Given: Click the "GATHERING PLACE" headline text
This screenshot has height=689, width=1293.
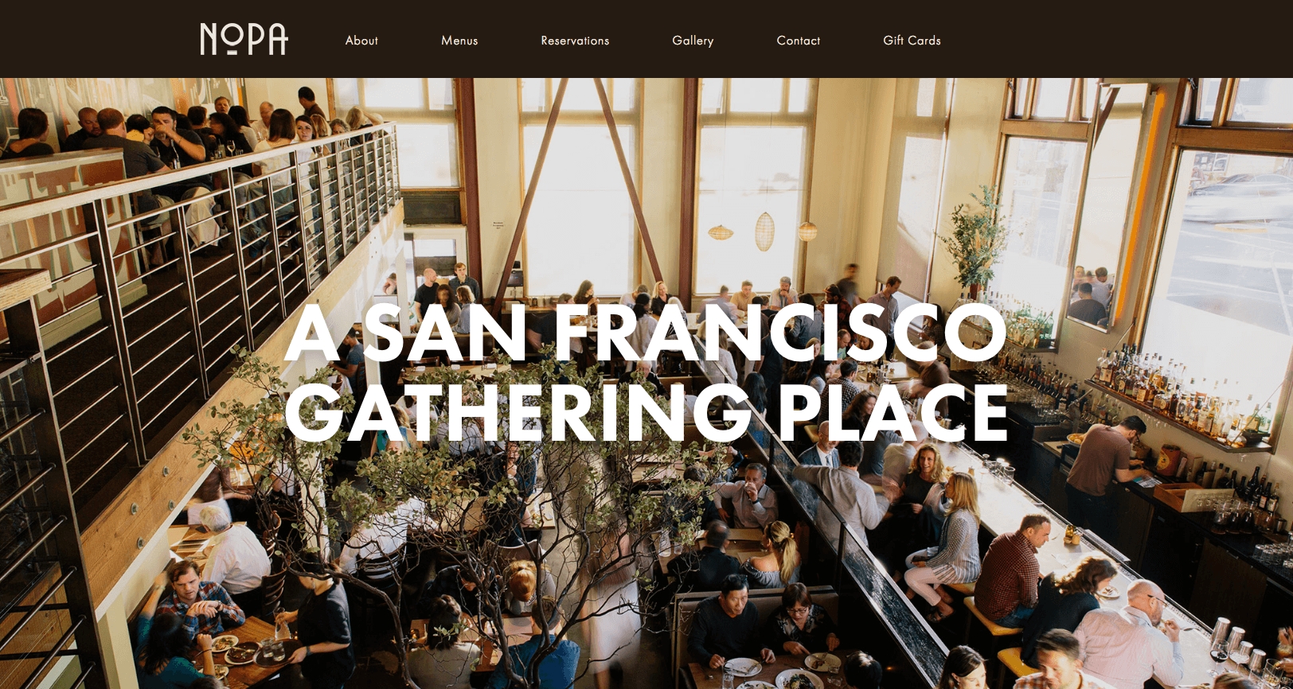Looking at the screenshot, I should tap(646, 412).
